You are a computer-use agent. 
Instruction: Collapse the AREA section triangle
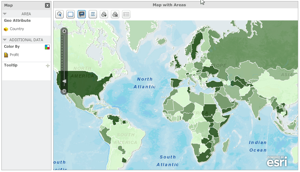point(5,14)
